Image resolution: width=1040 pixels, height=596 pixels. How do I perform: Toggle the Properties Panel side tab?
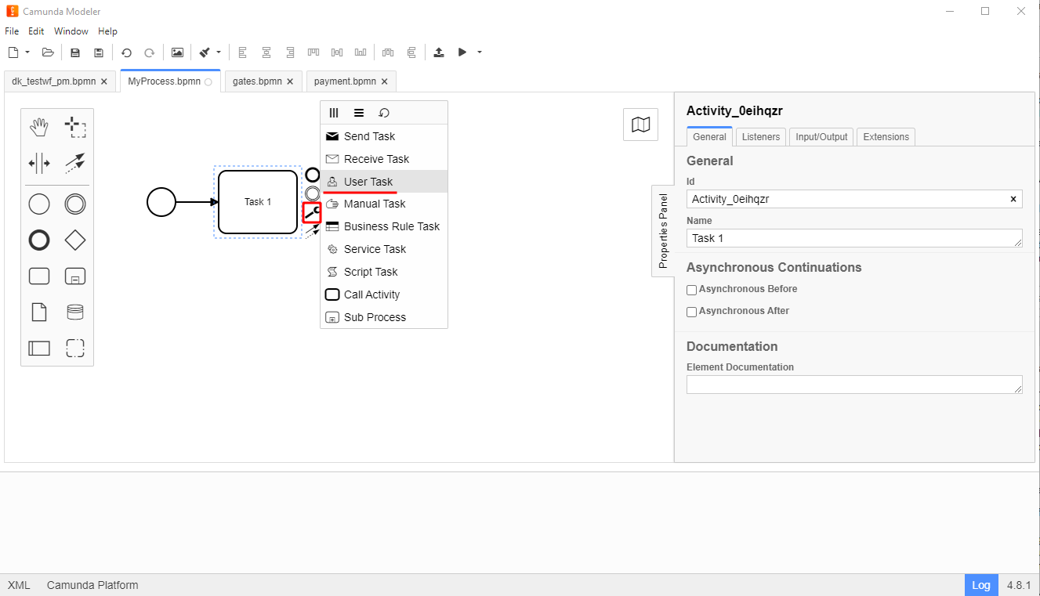[663, 231]
